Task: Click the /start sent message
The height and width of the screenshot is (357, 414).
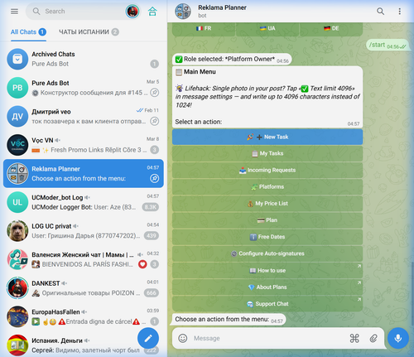Action: [388, 45]
